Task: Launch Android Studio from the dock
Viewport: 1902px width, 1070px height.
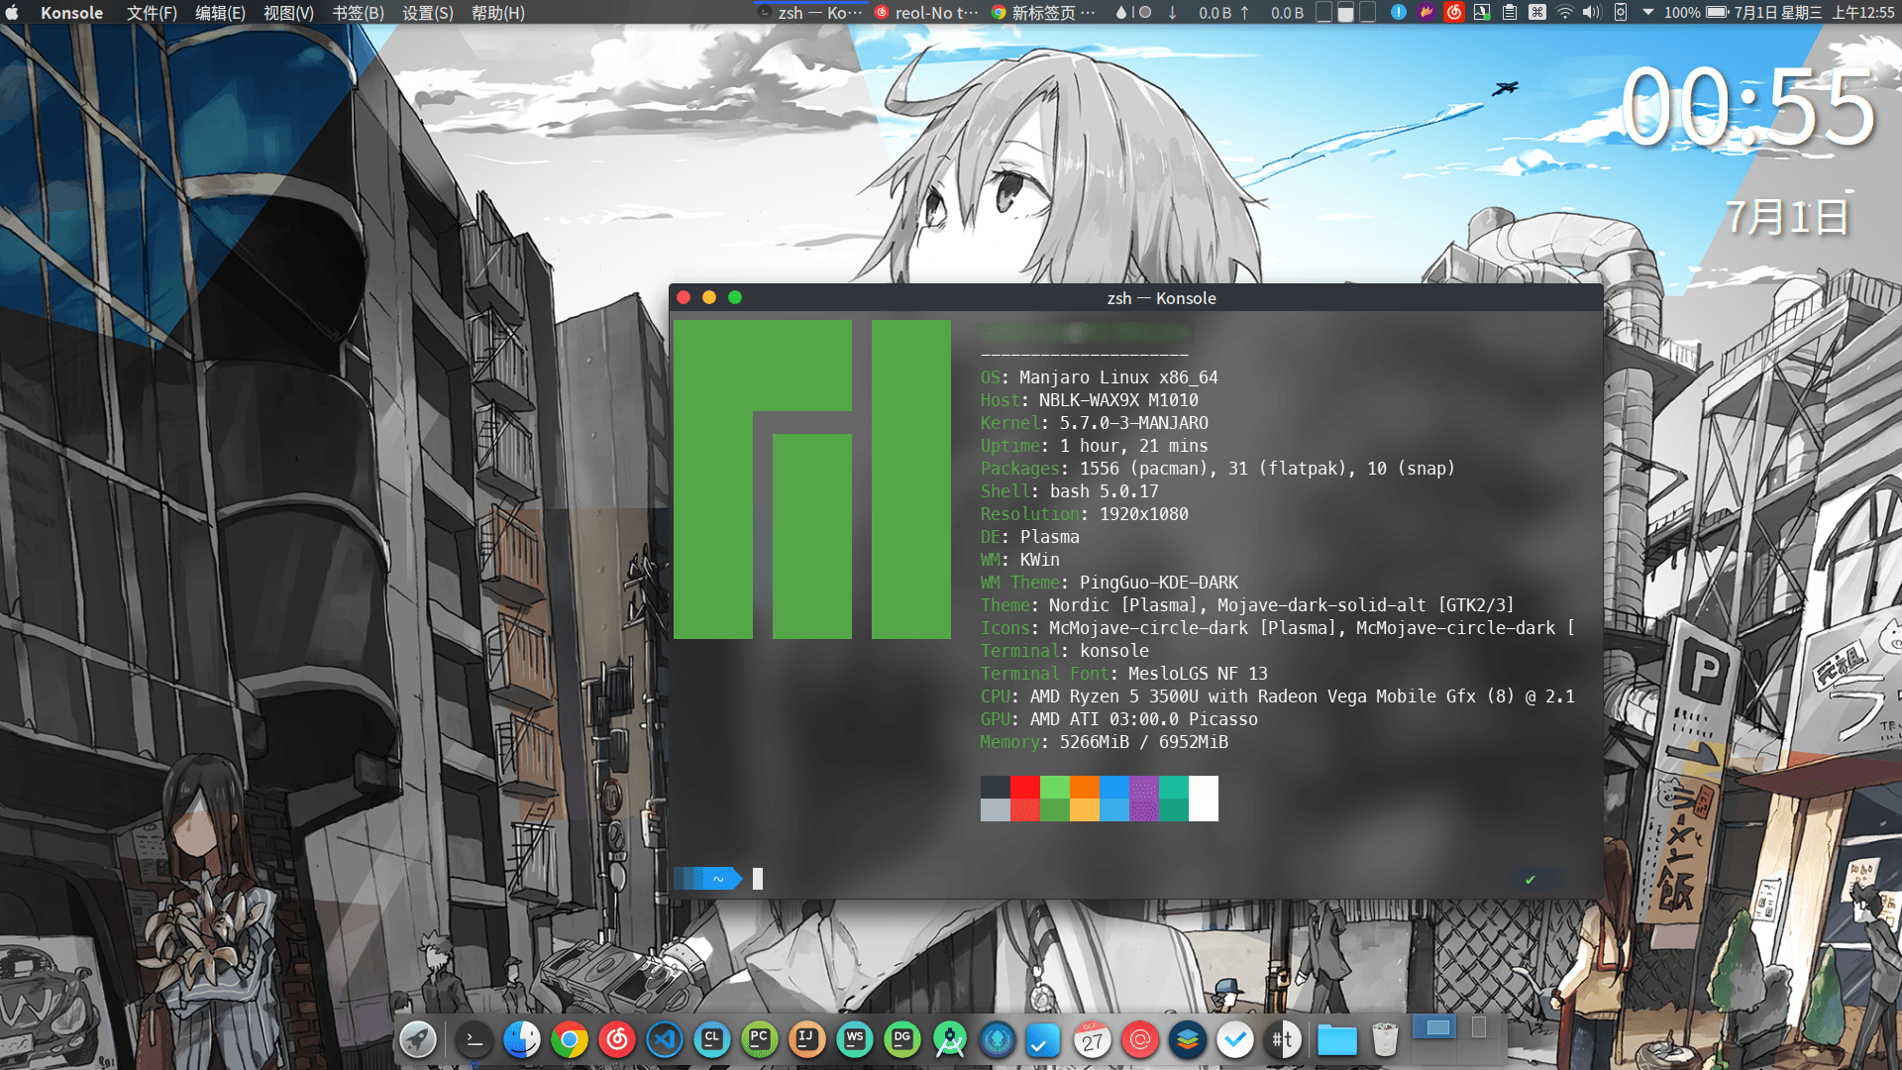Action: point(950,1039)
